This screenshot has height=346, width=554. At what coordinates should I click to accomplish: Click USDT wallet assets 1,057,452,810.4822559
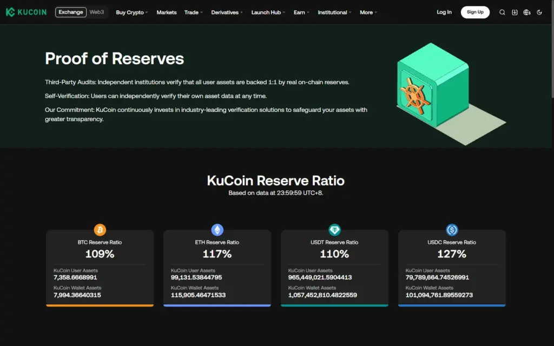coord(322,295)
